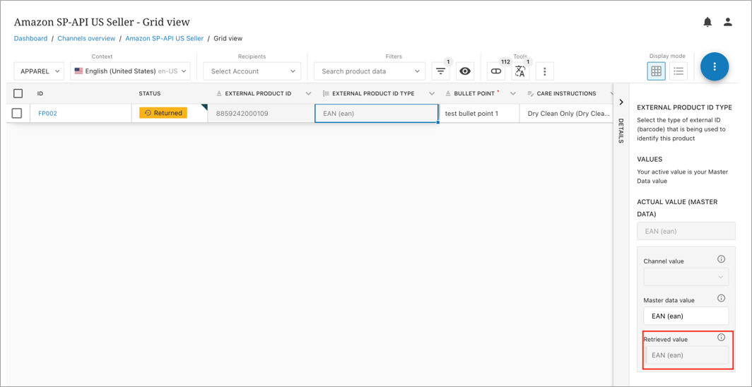The image size is (752, 387).
Task: Open the notifications bell
Action: 707,22
